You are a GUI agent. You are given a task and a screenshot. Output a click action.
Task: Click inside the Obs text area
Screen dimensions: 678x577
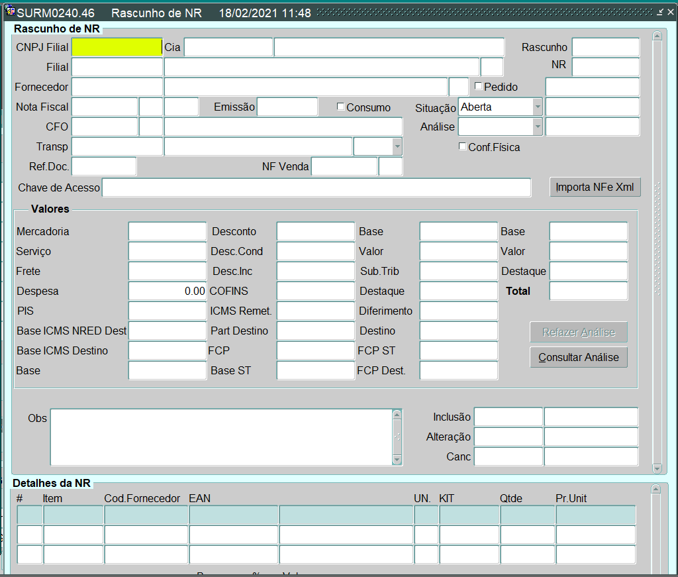point(221,437)
